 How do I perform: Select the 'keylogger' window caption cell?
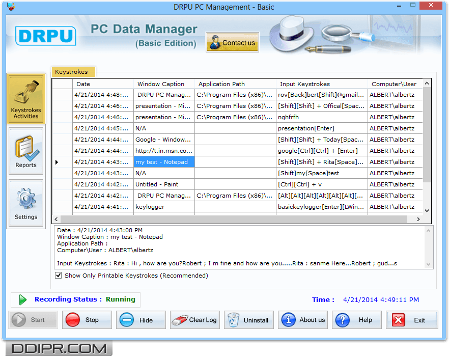[x=164, y=207]
